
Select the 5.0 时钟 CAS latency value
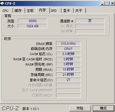click(68, 54)
